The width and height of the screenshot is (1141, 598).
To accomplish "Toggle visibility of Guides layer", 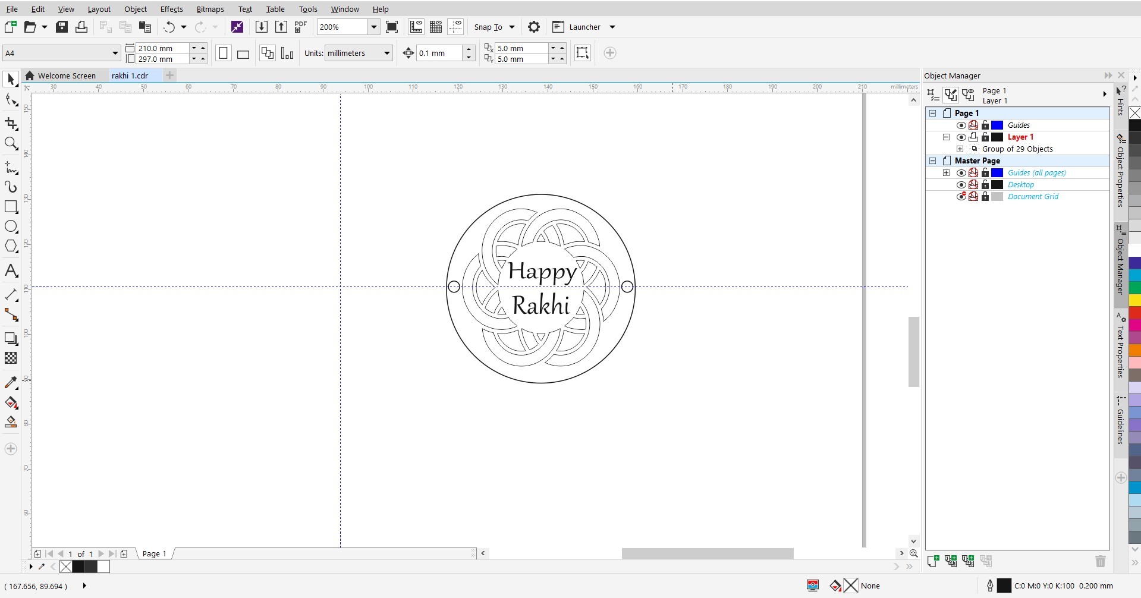I will pos(961,125).
